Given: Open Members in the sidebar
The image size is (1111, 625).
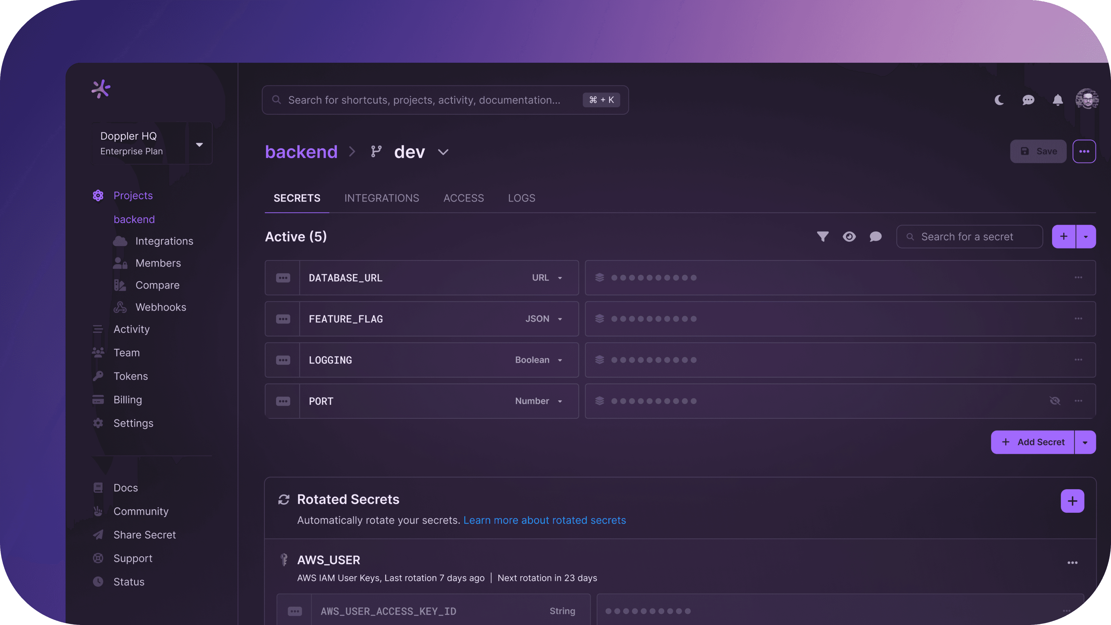Looking at the screenshot, I should [x=158, y=263].
